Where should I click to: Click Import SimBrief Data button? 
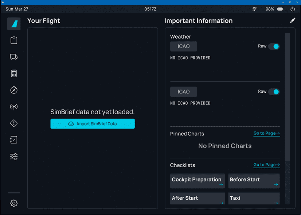(93, 124)
